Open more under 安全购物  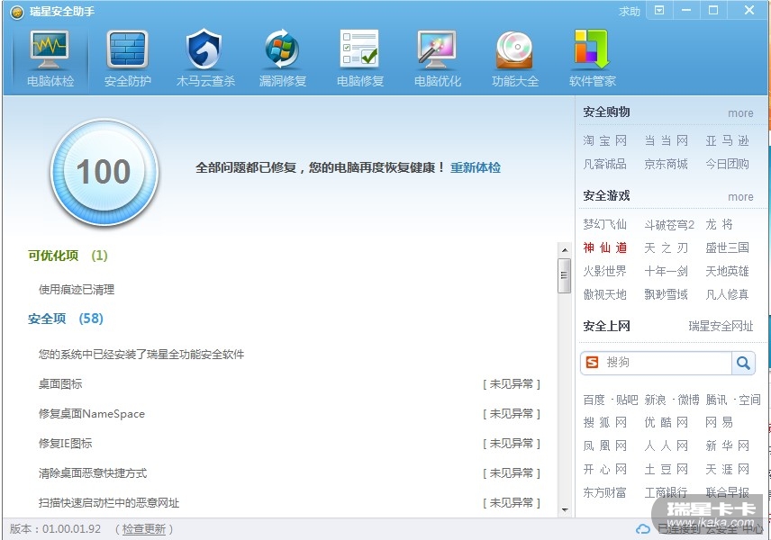pyautogui.click(x=740, y=113)
